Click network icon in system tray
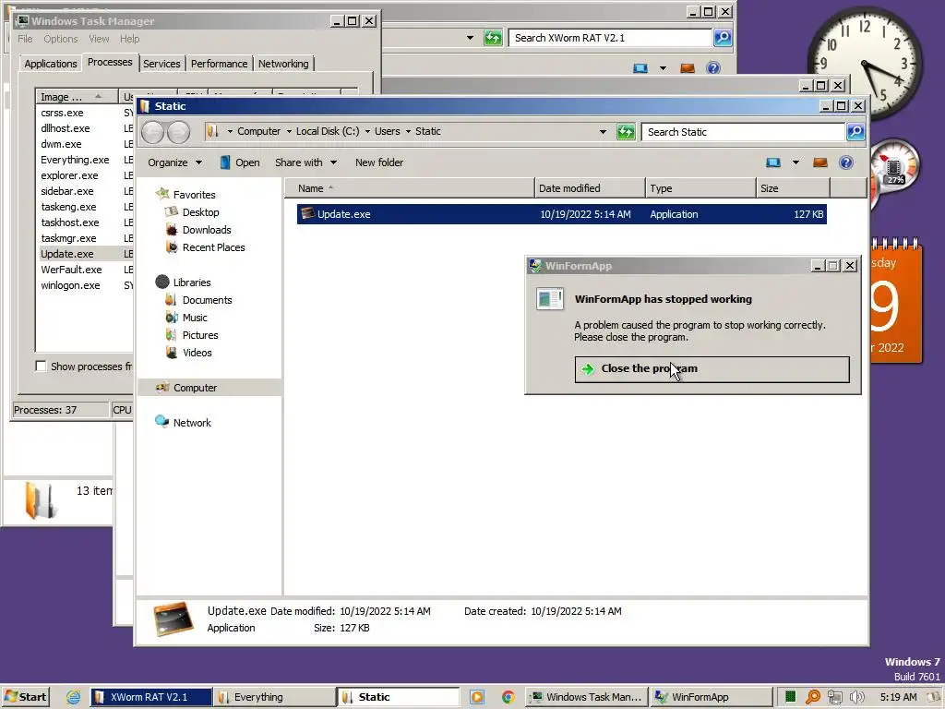This screenshot has width=945, height=709. point(834,697)
